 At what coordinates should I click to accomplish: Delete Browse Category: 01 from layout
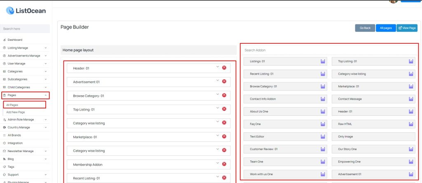tap(224, 95)
